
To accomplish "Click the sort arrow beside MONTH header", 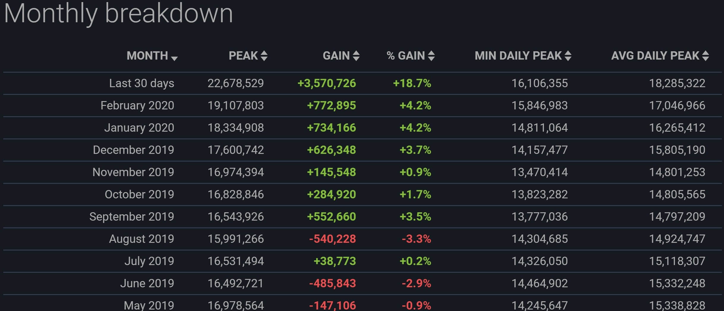I will click(174, 58).
